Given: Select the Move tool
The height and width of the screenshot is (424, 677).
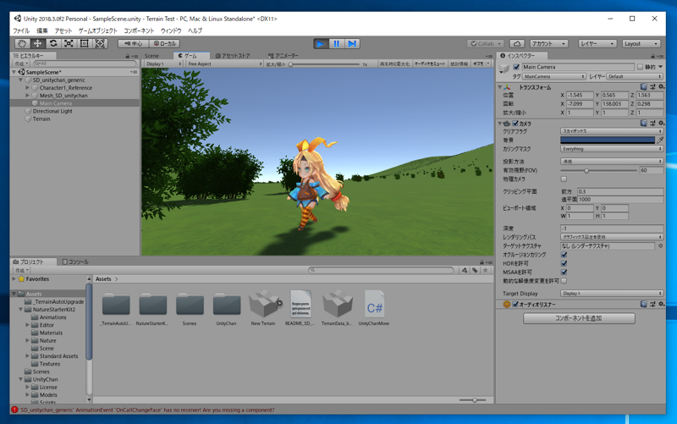Looking at the screenshot, I should (37, 44).
